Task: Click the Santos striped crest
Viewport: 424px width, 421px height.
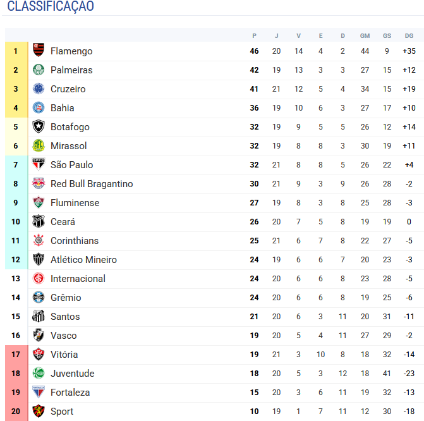Action: pyautogui.click(x=39, y=316)
